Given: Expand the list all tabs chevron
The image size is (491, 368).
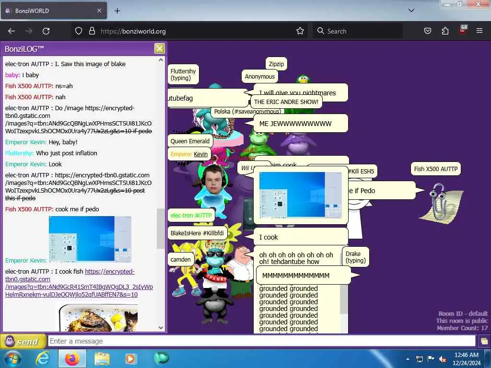Looking at the screenshot, I should click(x=411, y=11).
